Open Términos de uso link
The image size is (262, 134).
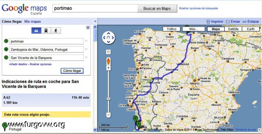246,130
